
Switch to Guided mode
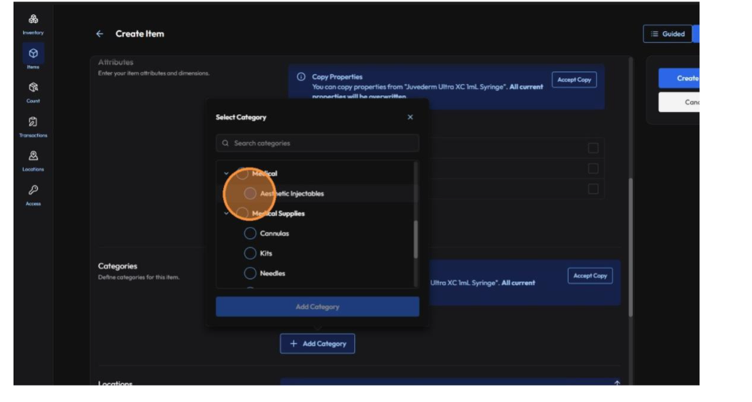click(668, 34)
